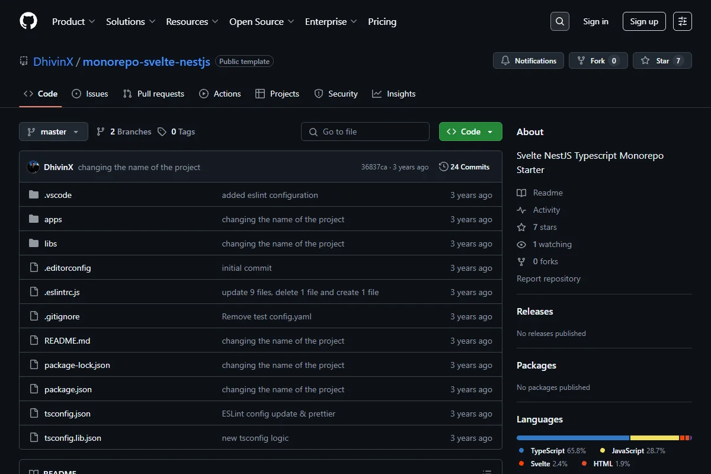The height and width of the screenshot is (474, 711).
Task: Open the appearance settings slider icon
Action: pyautogui.click(x=683, y=21)
